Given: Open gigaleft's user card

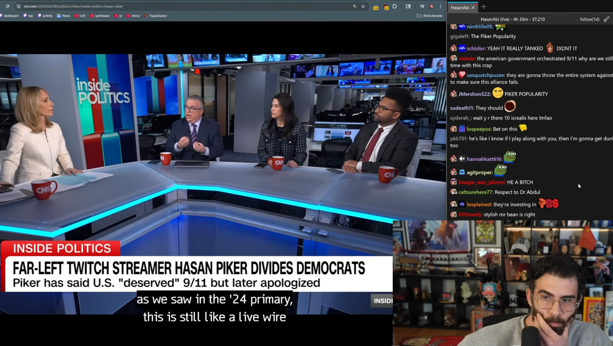Looking at the screenshot, I should 459,36.
